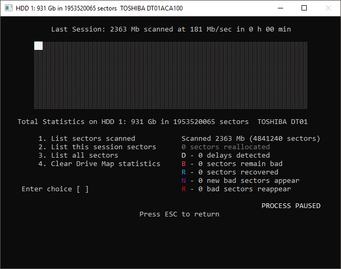Screen dimensions: 341x269
Task: Click 'B - 0 sectors remain bad' line
Action: [232, 164]
